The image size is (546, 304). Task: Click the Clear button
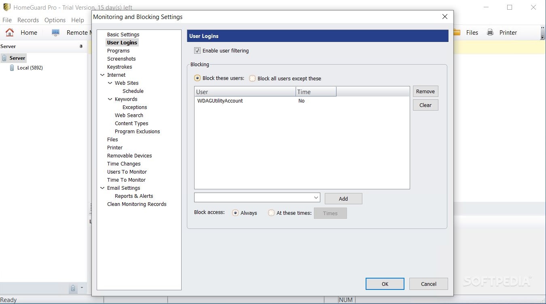[425, 105]
